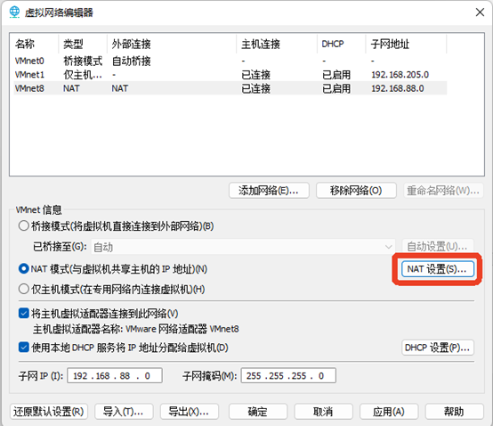The width and height of the screenshot is (493, 426).
Task: Select the 桥接模式 radio button
Action: (x=24, y=225)
